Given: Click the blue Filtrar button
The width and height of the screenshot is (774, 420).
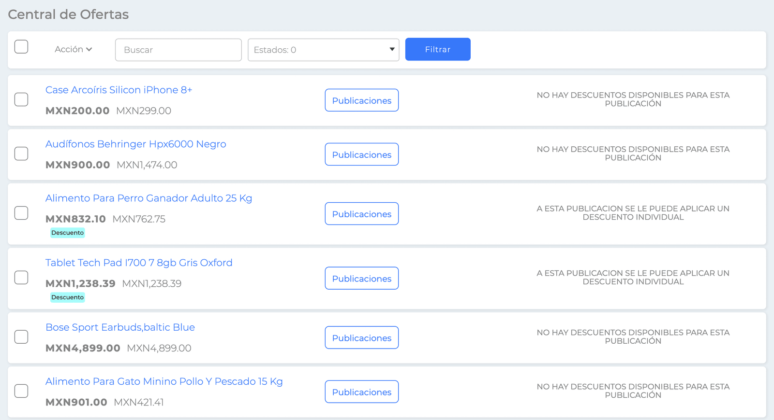Looking at the screenshot, I should [438, 49].
